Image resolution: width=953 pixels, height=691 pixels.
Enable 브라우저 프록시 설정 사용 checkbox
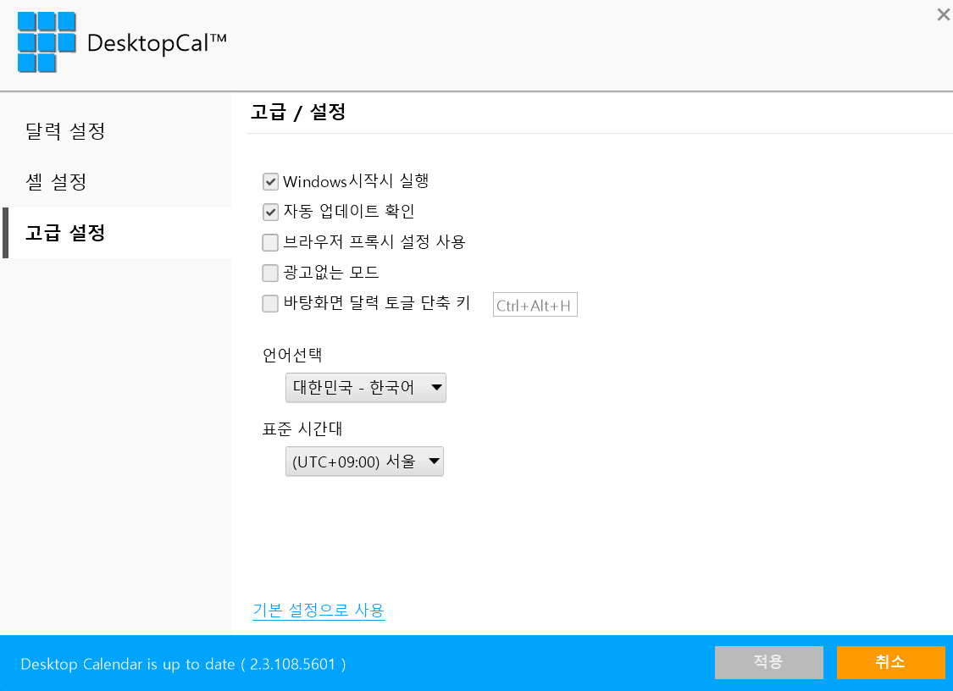[270, 242]
